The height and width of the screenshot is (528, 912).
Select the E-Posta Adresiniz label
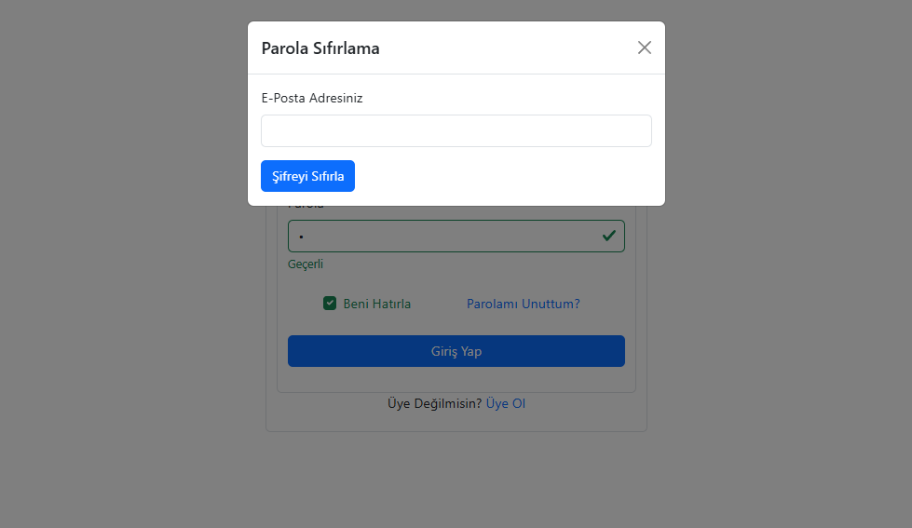point(311,98)
